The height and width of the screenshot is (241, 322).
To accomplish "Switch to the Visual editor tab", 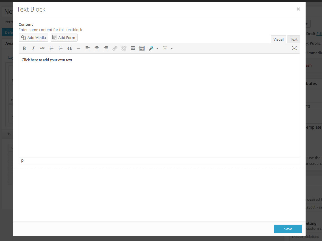I will click(278, 39).
